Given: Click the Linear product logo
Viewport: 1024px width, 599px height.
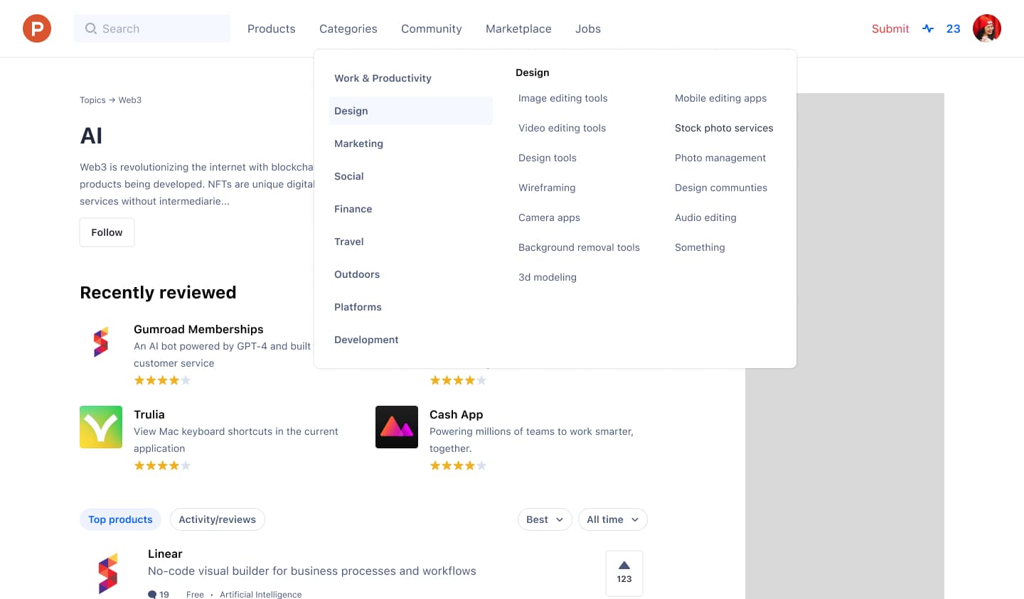Looking at the screenshot, I should pos(109,572).
